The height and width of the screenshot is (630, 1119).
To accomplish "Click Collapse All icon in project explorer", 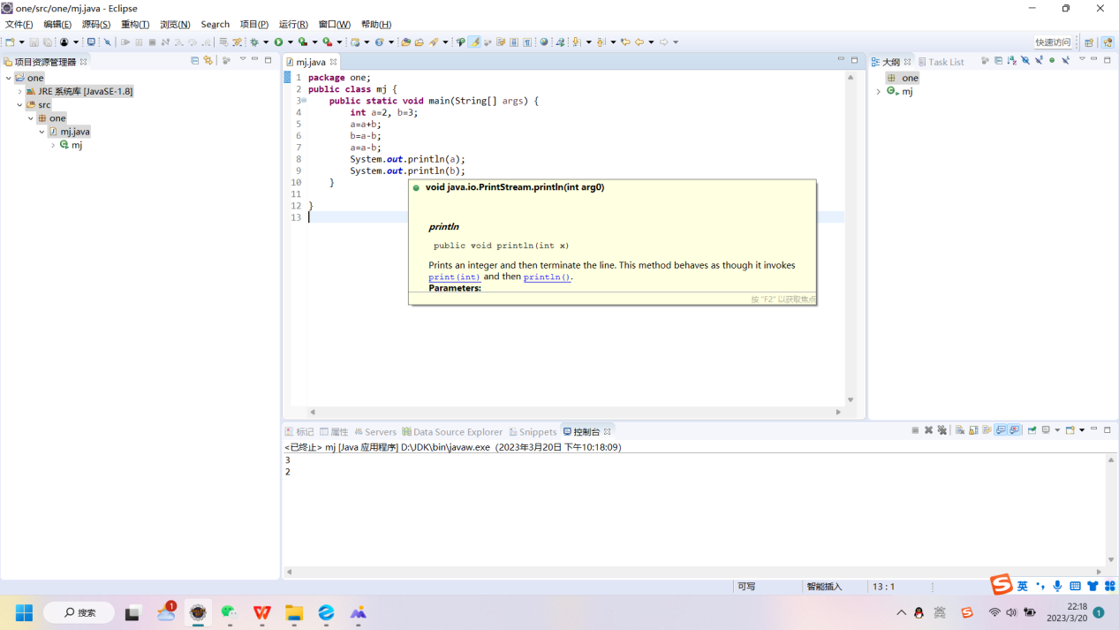I will (x=194, y=60).
